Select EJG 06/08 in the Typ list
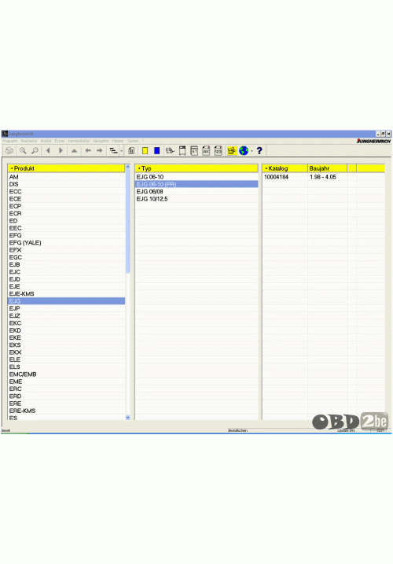Image resolution: width=393 pixels, height=564 pixels. pos(196,191)
